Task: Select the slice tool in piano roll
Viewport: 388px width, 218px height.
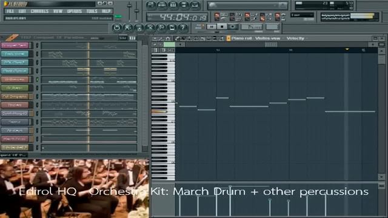Action: click(202, 38)
